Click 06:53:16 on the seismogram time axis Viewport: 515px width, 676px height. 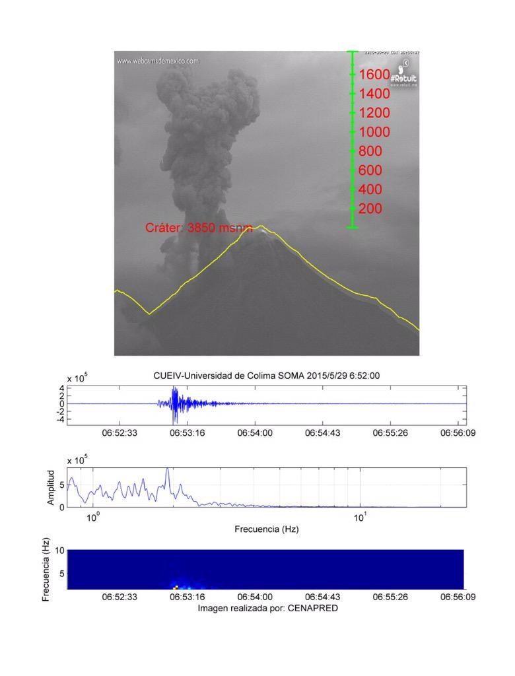click(188, 433)
